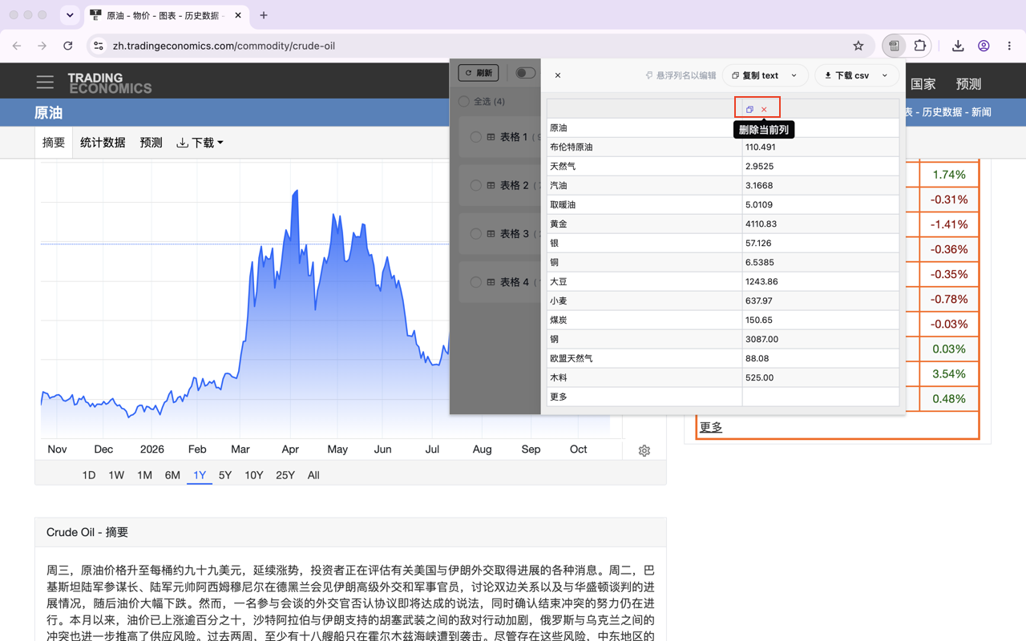Select the 5Y chart range
The height and width of the screenshot is (641, 1026).
pyautogui.click(x=225, y=475)
